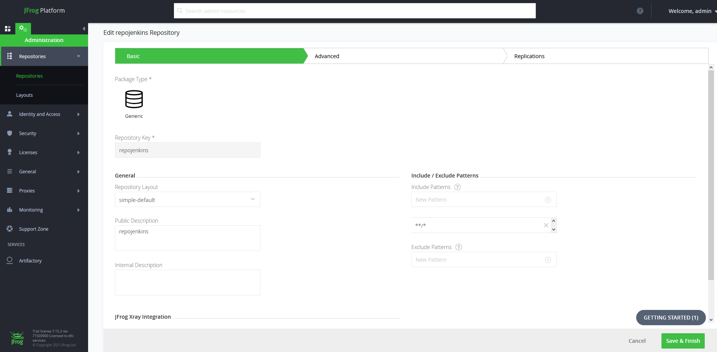The image size is (717, 352).
Task: Focus the Include Patterns New Pattern field
Action: pyautogui.click(x=484, y=199)
